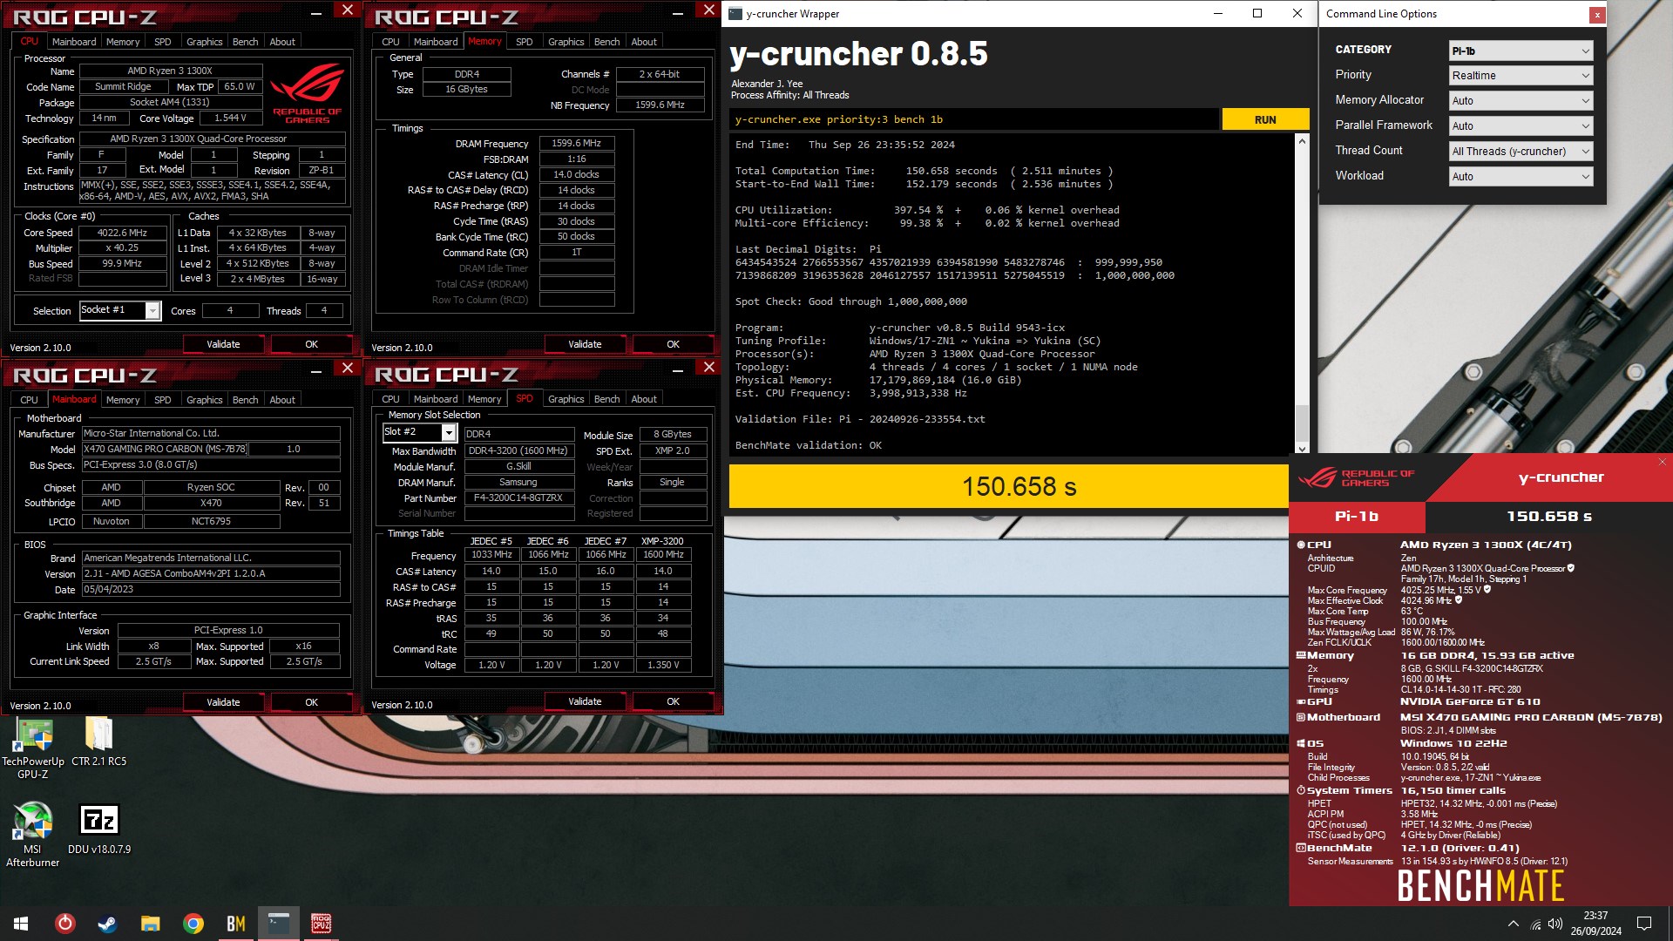Click the y-cruncher output scrollbar thumb
1673x941 pixels.
tap(1302, 423)
